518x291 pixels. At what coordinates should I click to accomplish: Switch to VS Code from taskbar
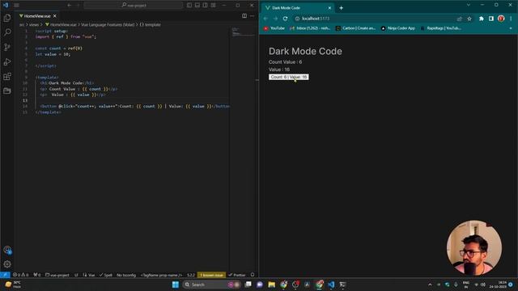(331, 285)
